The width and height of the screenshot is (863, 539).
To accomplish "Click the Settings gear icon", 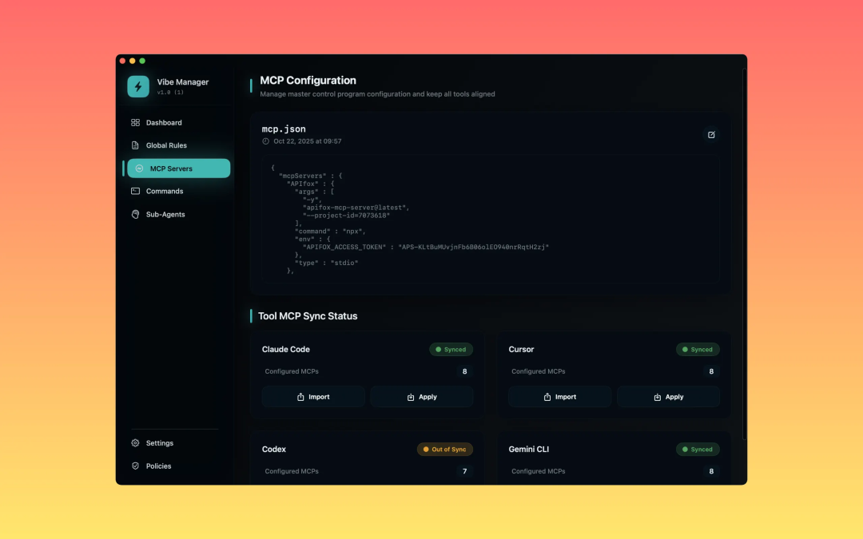I will coord(135,443).
